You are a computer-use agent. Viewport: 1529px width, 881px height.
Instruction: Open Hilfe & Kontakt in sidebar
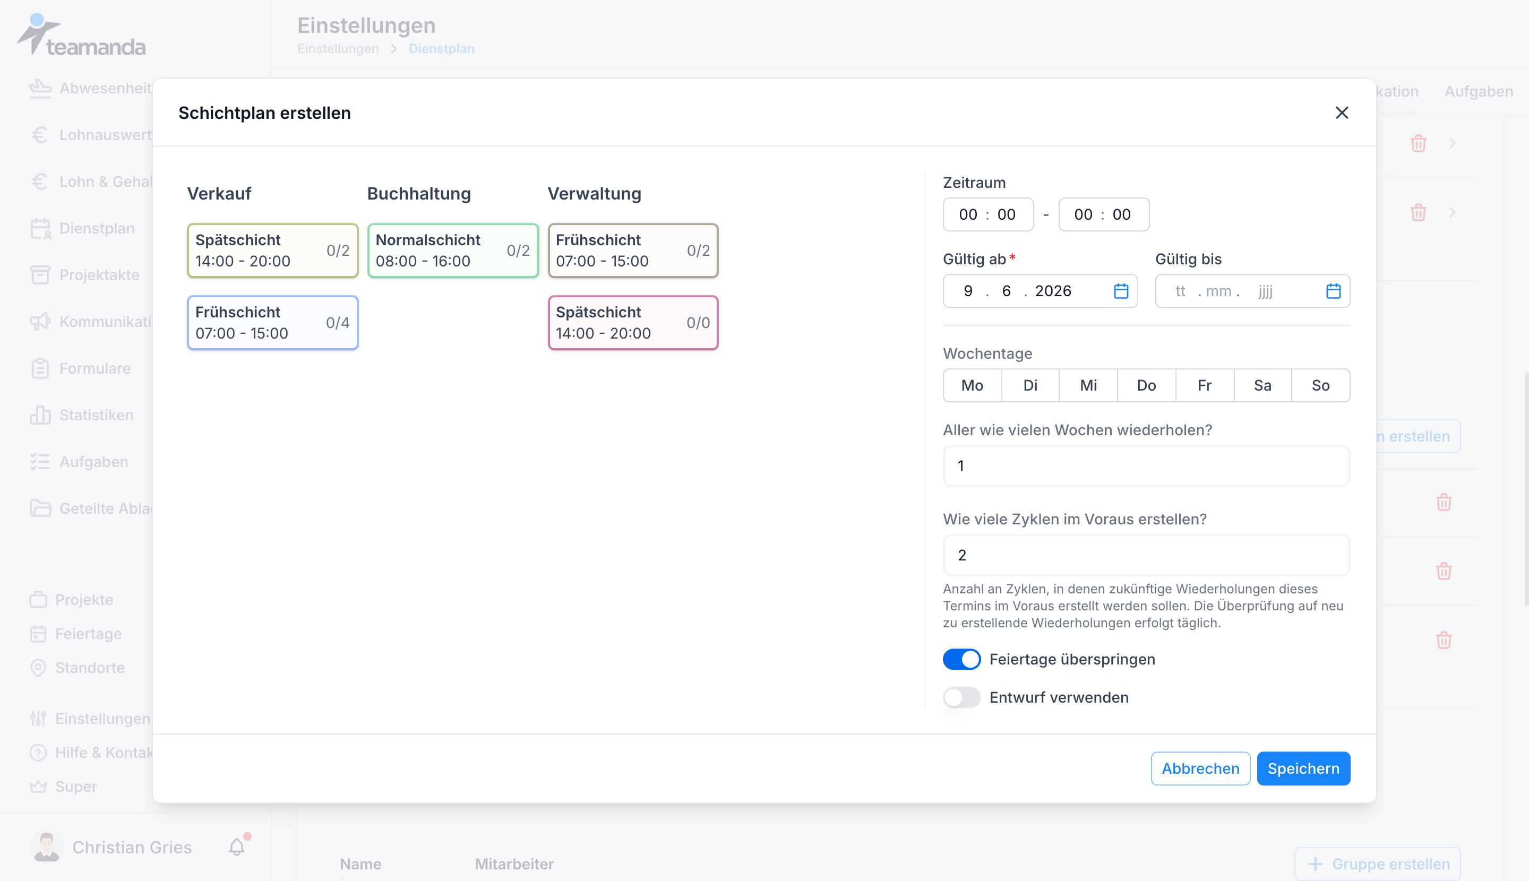91,752
